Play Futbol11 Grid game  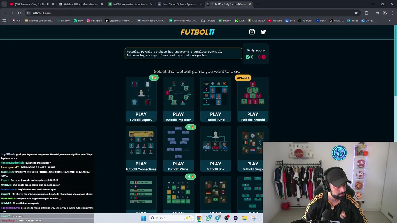pyautogui.click(x=216, y=99)
